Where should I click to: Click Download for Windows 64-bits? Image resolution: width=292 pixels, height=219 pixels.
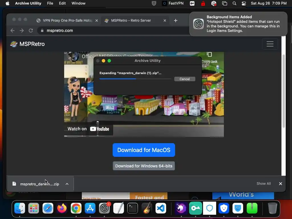(144, 166)
